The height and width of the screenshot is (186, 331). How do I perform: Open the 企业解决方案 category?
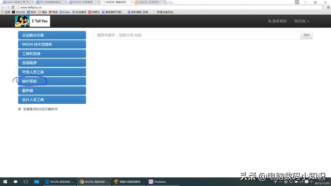(52, 35)
